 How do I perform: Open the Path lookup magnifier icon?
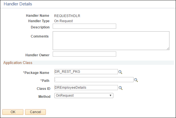(136, 80)
